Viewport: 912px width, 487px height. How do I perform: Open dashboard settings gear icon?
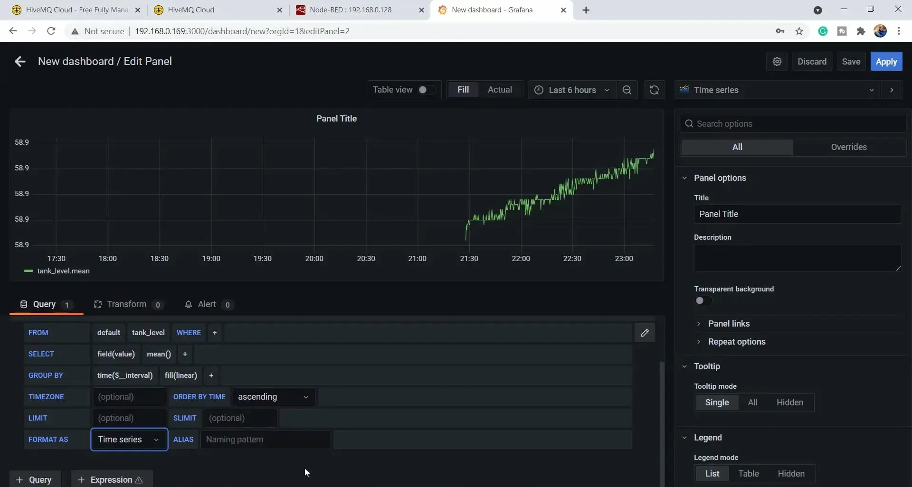[777, 62]
